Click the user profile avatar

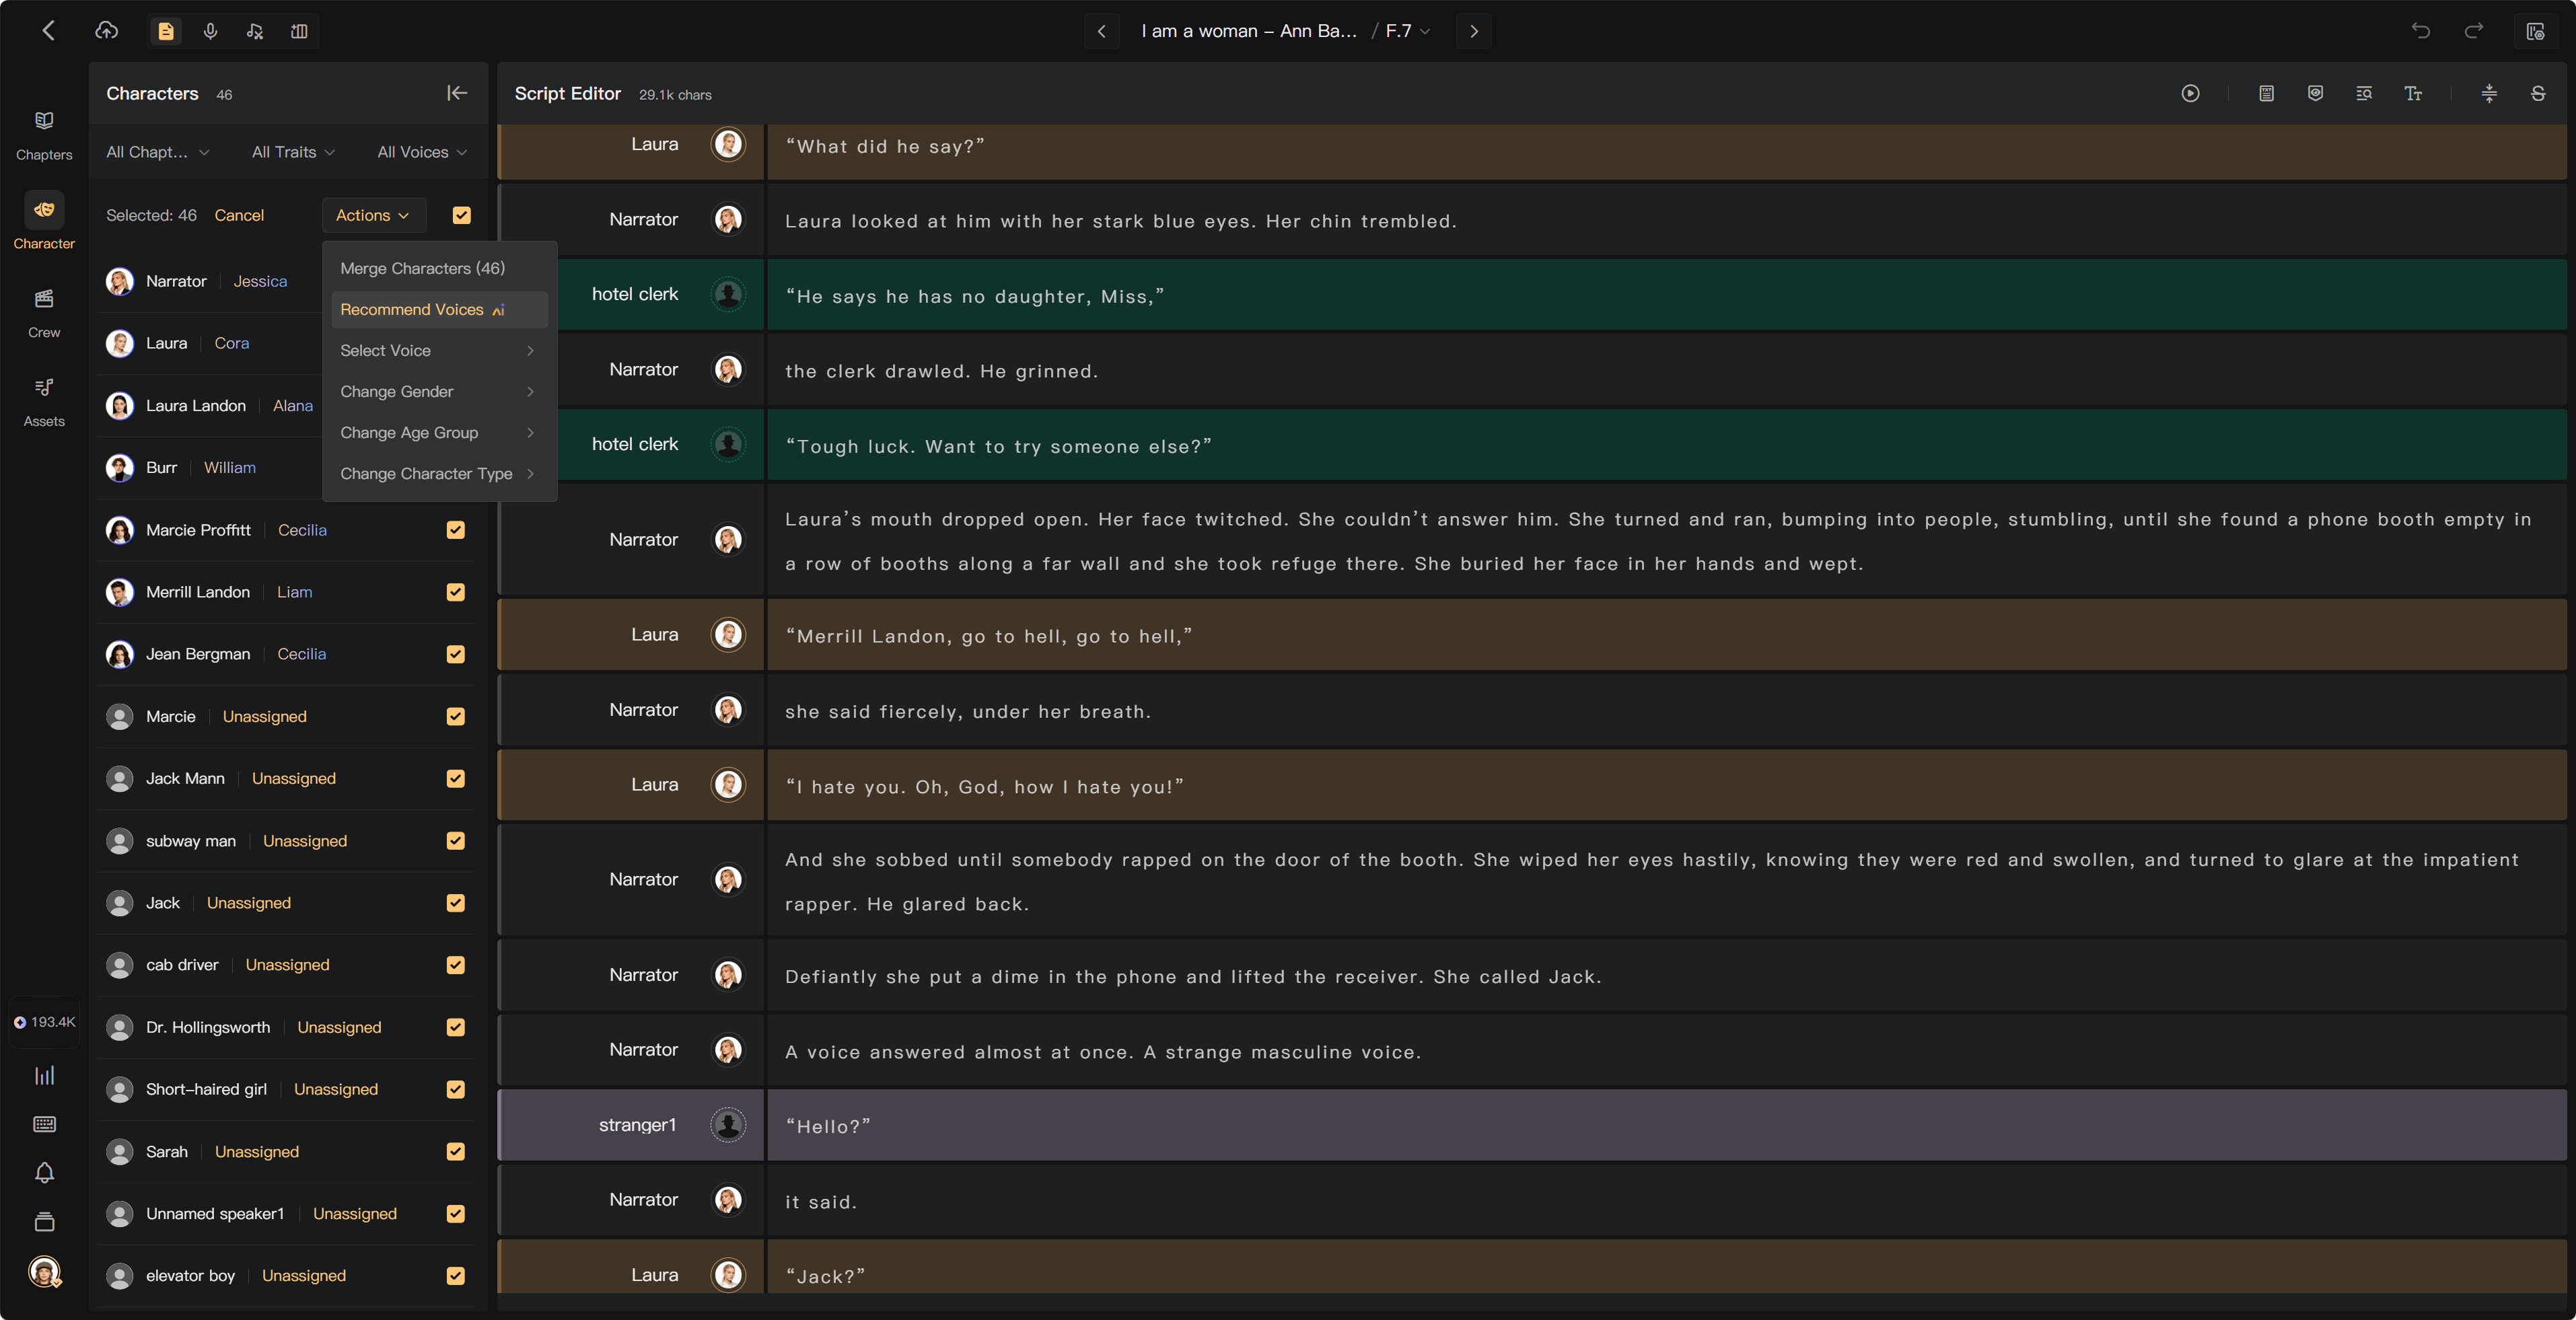44,1271
